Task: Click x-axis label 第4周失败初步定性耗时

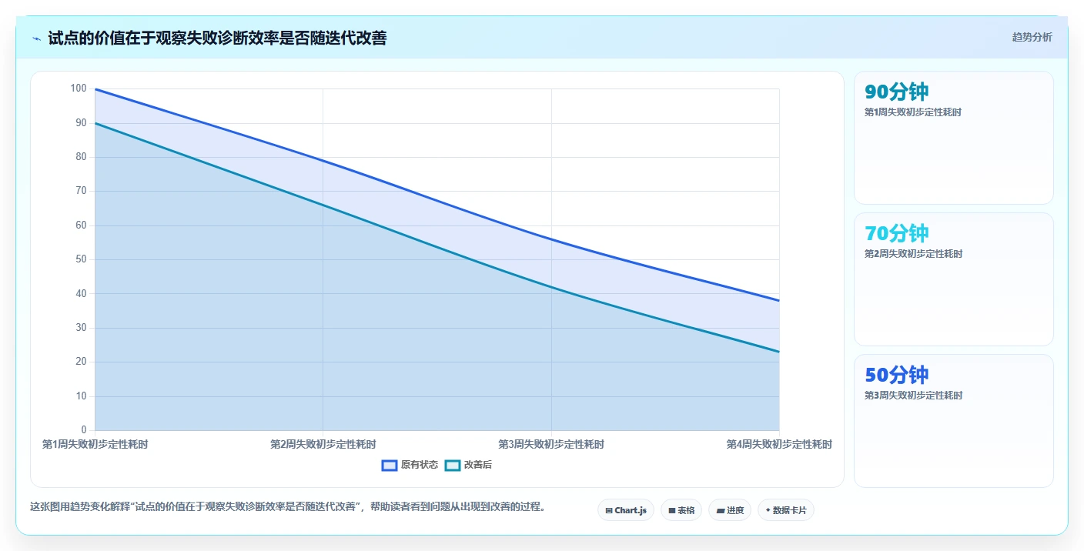Action: tap(779, 444)
